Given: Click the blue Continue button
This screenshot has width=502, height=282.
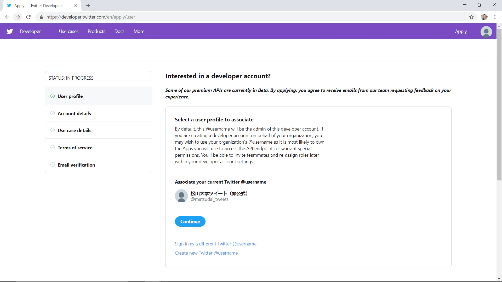Looking at the screenshot, I should pyautogui.click(x=190, y=221).
